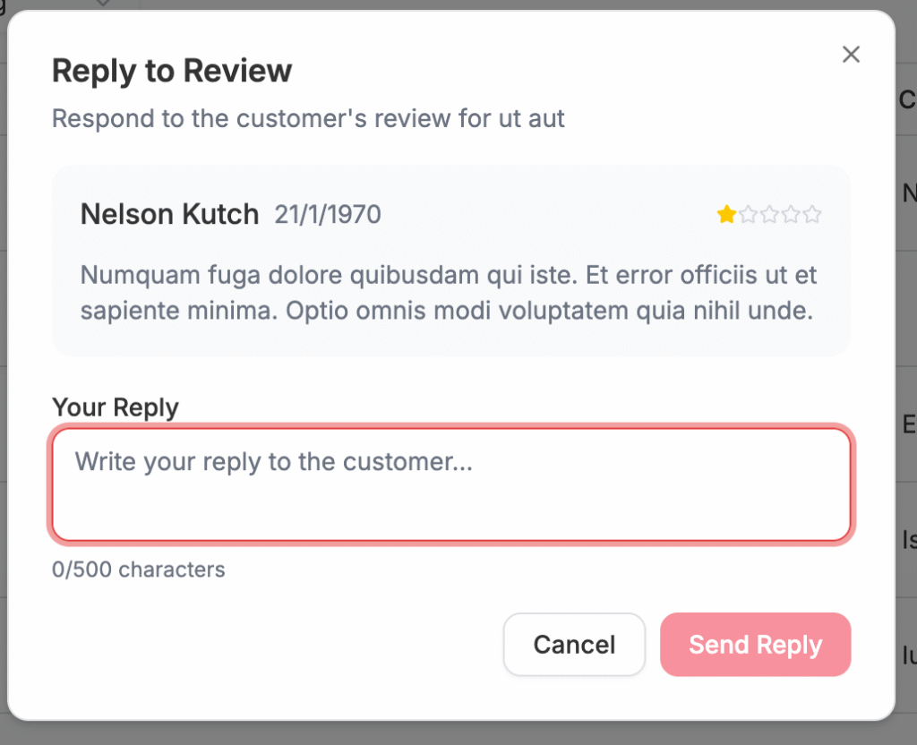
Task: Select the first star in the rating
Action: 726,214
